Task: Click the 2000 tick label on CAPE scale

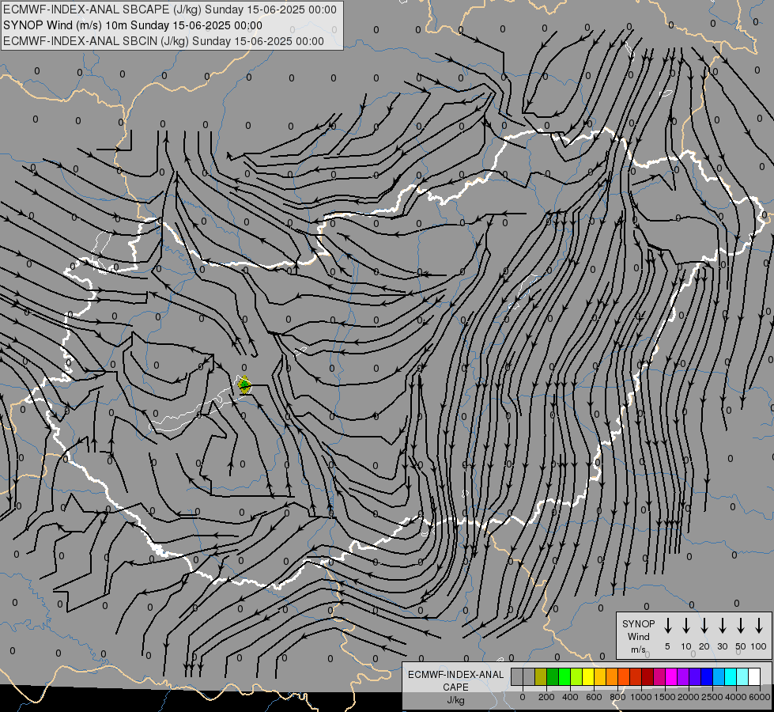Action: point(688,697)
